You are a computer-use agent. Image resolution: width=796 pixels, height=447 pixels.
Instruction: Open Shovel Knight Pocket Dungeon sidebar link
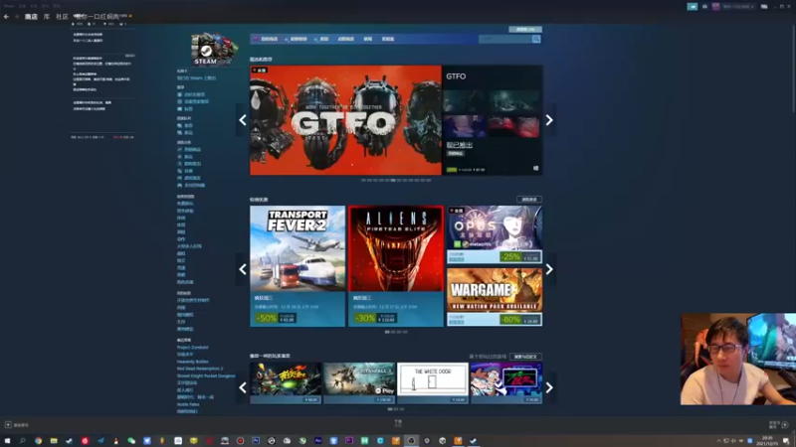coord(206,375)
